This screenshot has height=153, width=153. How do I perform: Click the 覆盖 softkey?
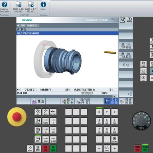(38, 101)
